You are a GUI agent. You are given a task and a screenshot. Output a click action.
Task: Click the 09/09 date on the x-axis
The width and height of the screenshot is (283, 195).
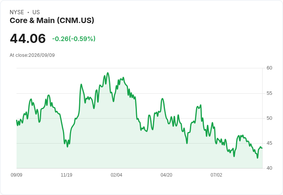17,175
